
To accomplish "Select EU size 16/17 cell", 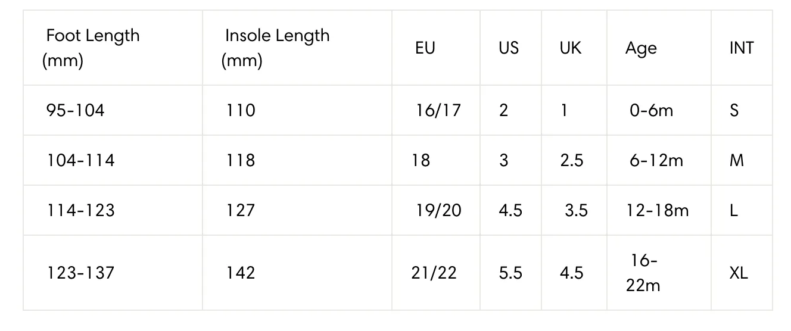I will coord(438,110).
